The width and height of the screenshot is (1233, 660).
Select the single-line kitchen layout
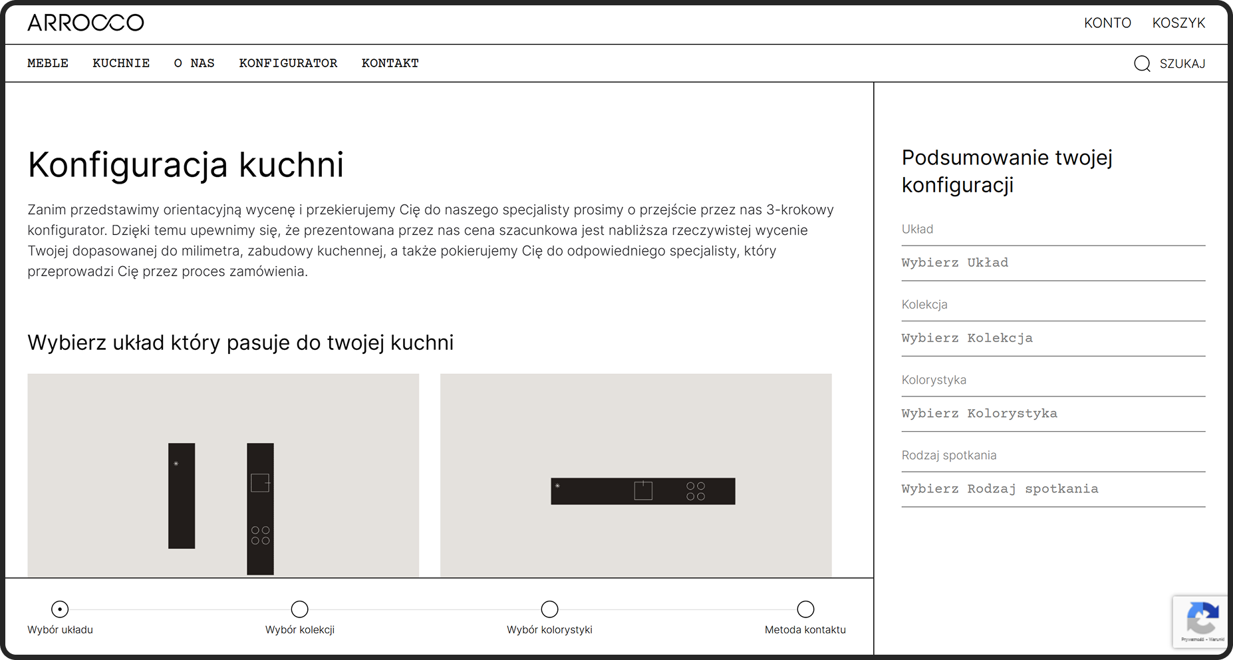(x=635, y=475)
